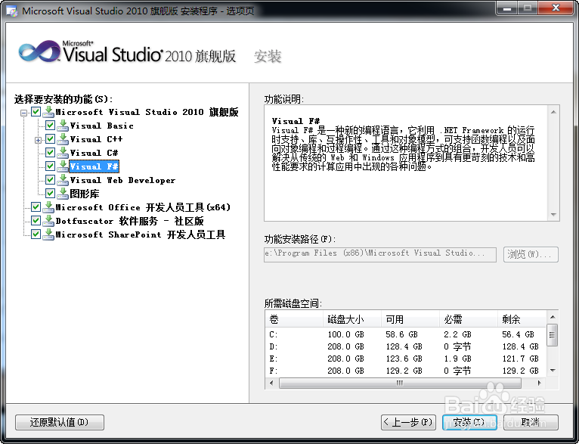Click the install icon beside Visual C#
The height and width of the screenshot is (444, 579).
(63, 153)
